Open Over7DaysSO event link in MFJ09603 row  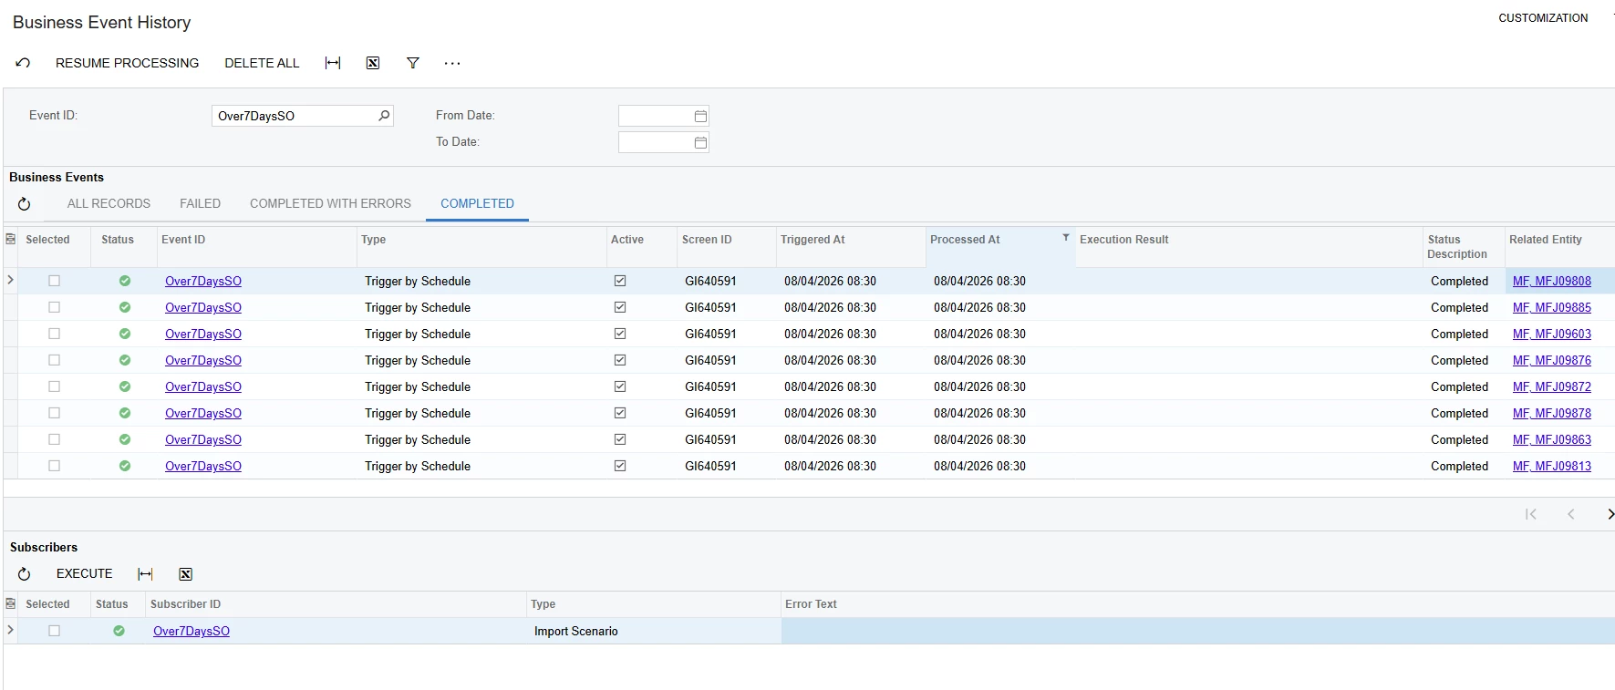click(203, 334)
